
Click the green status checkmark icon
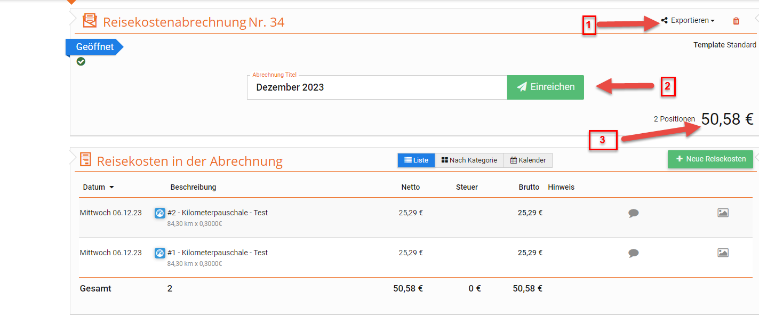coord(81,62)
